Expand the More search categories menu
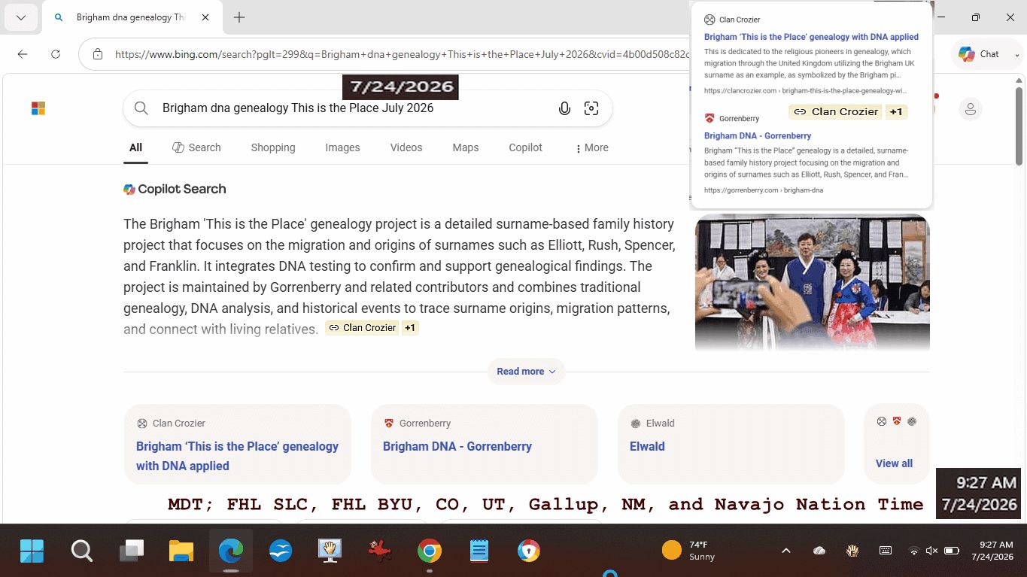 point(591,147)
